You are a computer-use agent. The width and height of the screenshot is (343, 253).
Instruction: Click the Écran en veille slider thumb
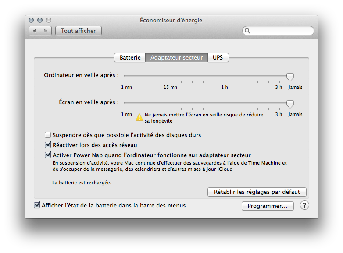coord(290,104)
